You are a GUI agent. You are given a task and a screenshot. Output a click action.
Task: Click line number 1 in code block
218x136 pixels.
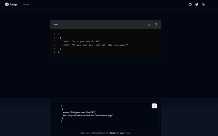pyautogui.click(x=55, y=34)
